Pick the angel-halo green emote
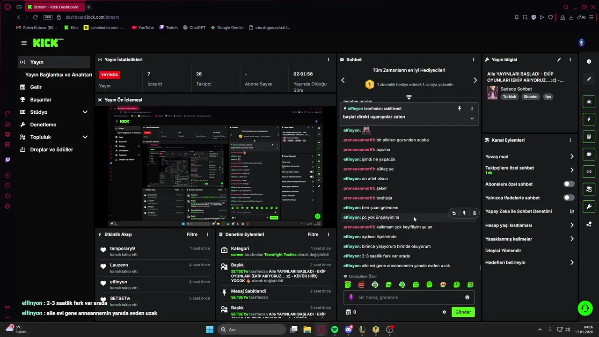Viewport: 599px width, 337px height. 348,285
